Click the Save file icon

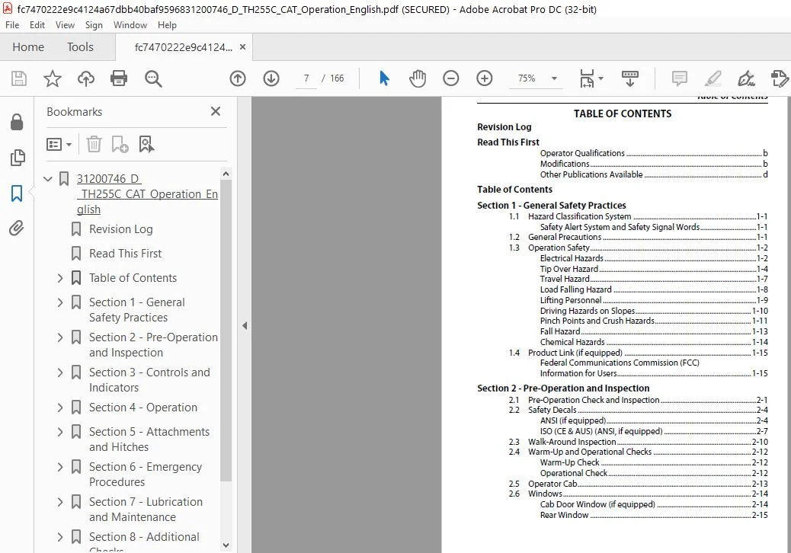19,78
